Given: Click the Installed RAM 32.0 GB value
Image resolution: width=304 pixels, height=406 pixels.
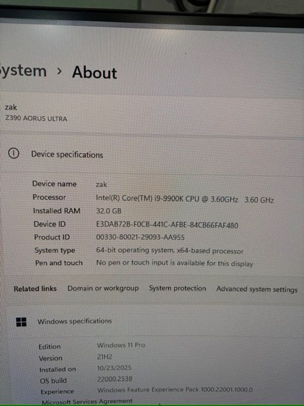Looking at the screenshot, I should coord(108,211).
